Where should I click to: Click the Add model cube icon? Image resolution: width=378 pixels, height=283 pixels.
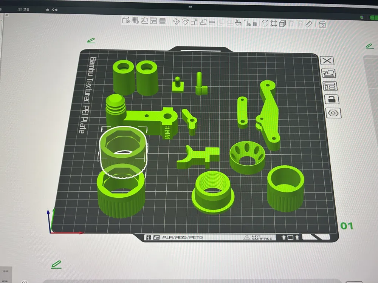126,20
